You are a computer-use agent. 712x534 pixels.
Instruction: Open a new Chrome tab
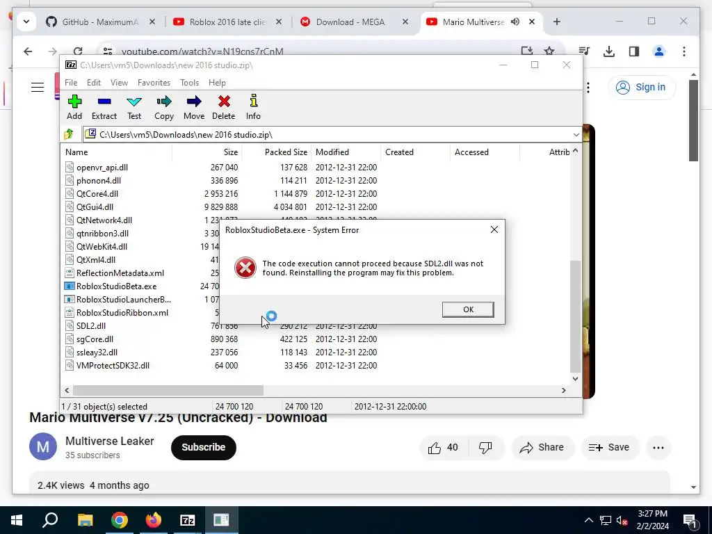557,22
